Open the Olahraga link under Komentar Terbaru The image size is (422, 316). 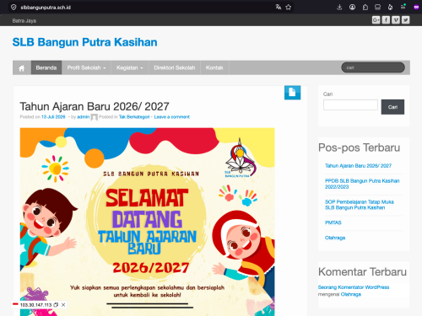[x=351, y=294]
